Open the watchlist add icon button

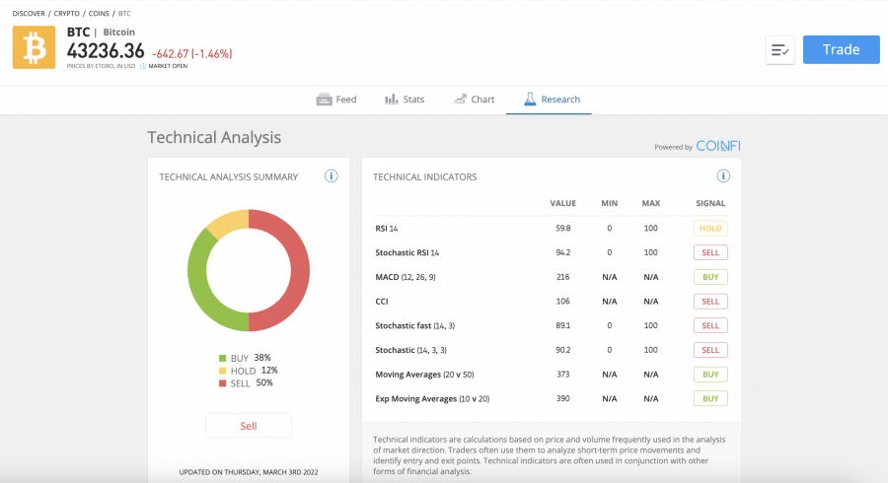[x=779, y=49]
